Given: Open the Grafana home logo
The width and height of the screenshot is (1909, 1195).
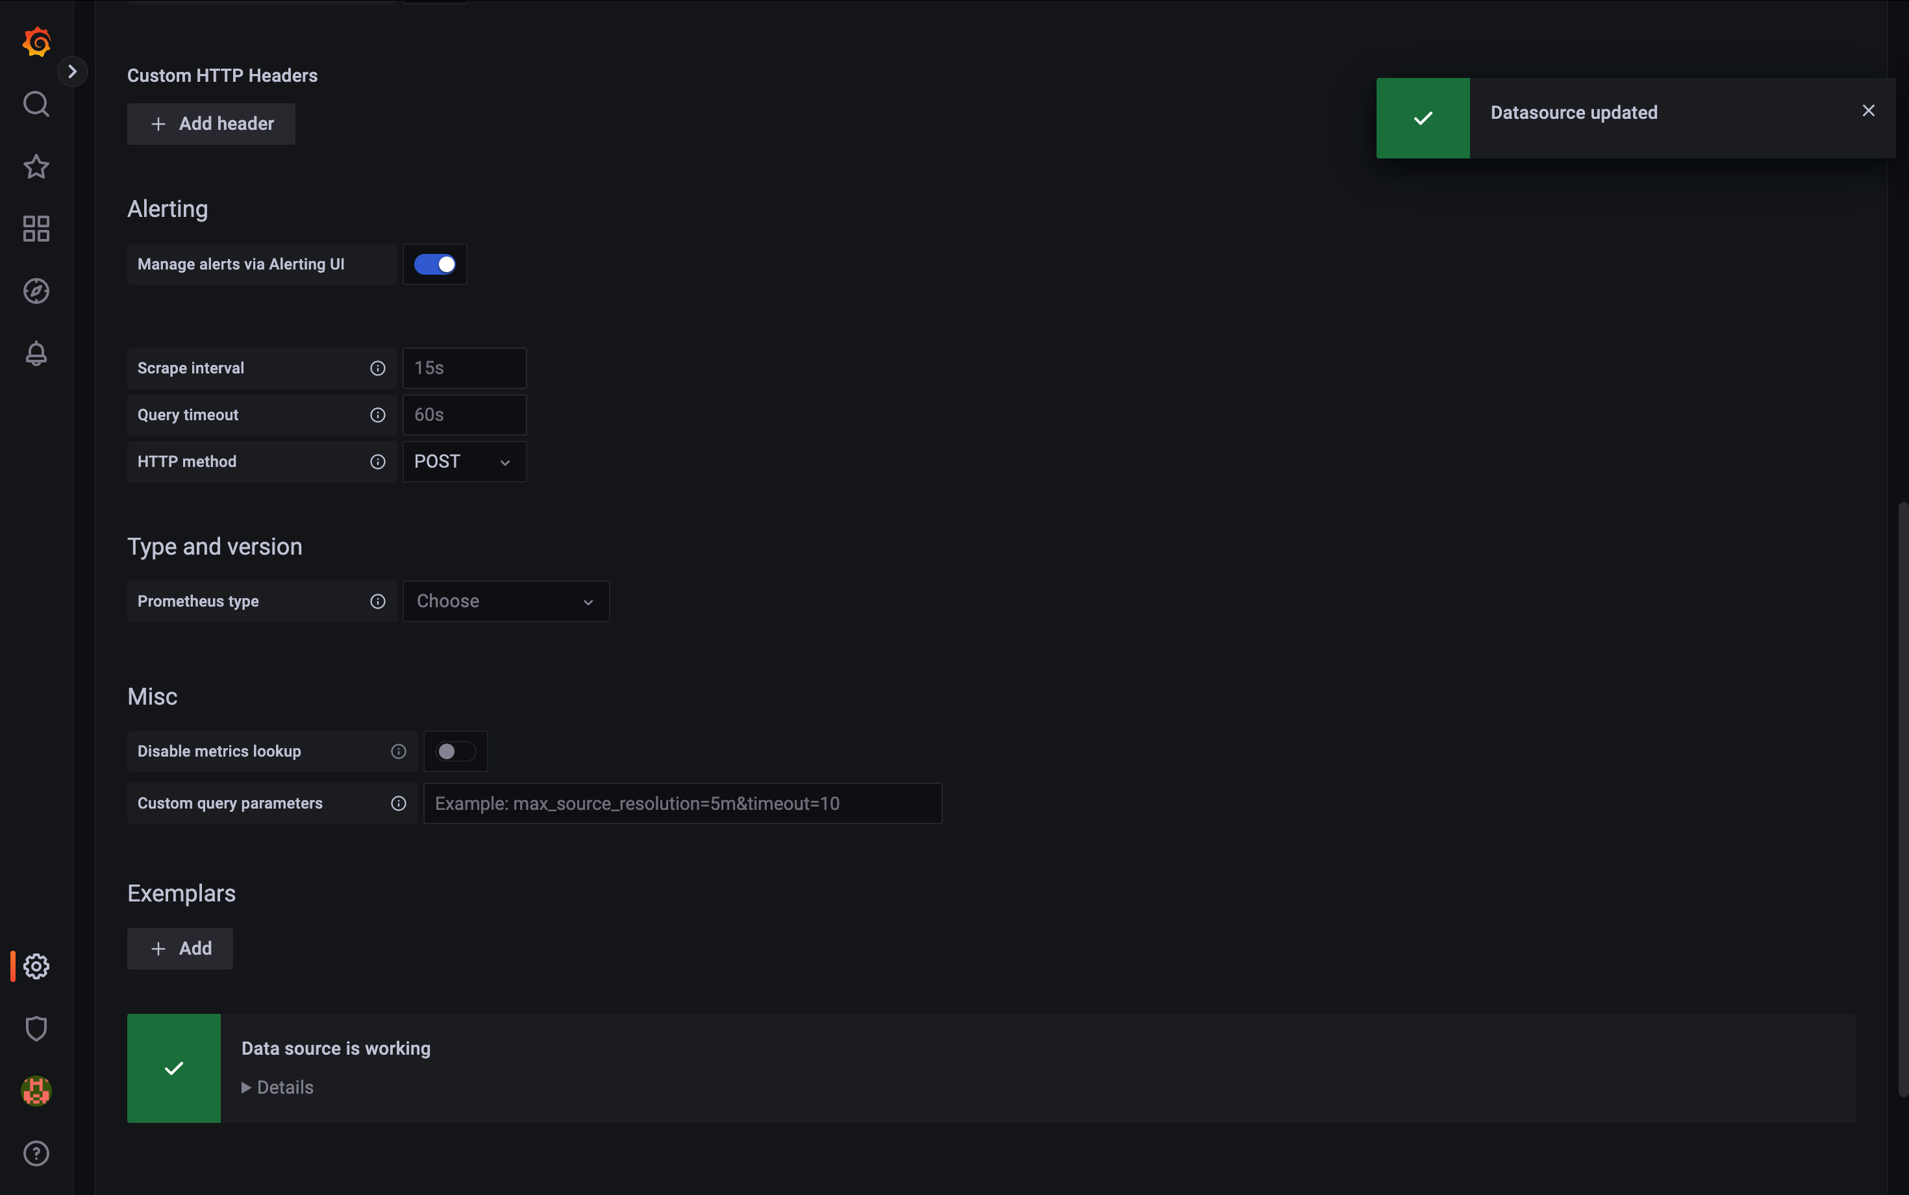Looking at the screenshot, I should (x=36, y=42).
